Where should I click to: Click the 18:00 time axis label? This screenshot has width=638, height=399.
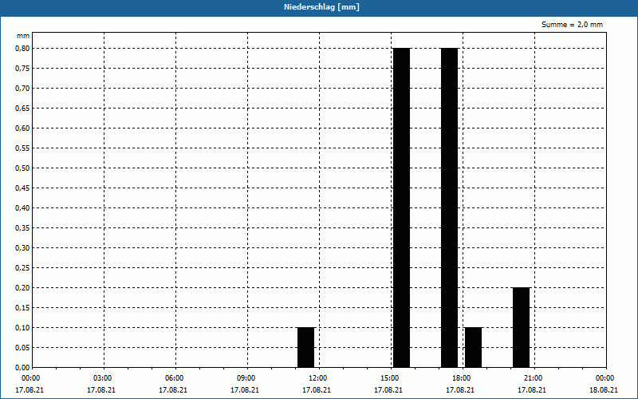(461, 378)
